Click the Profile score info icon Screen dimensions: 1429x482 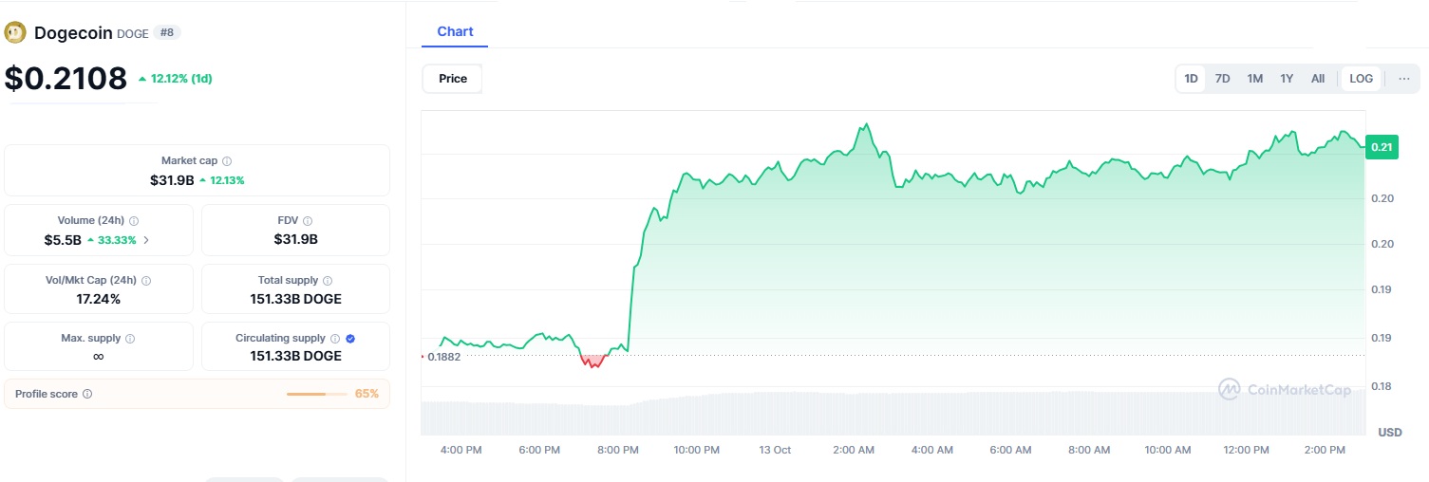coord(87,394)
